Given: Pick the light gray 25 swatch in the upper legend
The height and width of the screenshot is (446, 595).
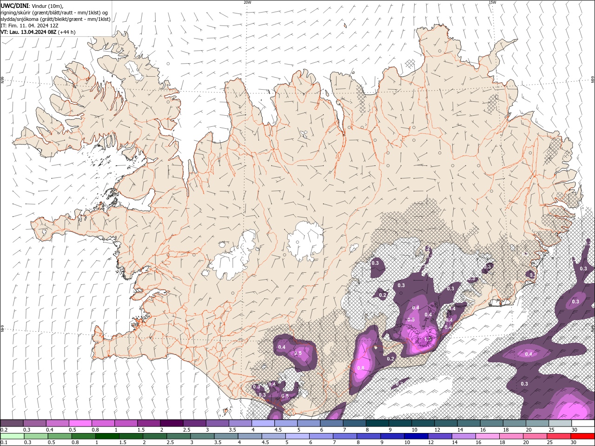Looking at the screenshot, I should click(560, 423).
